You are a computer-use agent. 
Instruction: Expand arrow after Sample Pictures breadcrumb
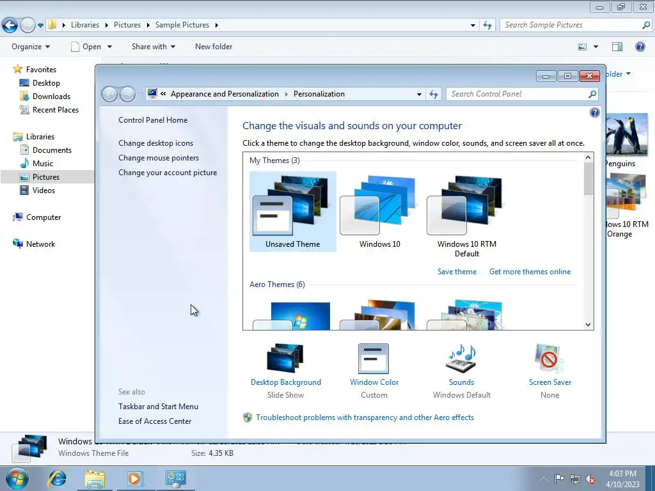(x=216, y=25)
